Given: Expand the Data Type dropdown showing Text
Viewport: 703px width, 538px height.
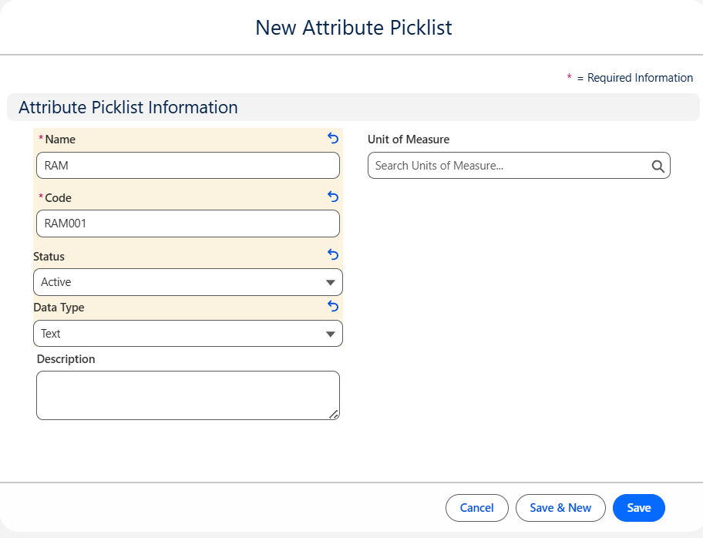Looking at the screenshot, I should [187, 334].
